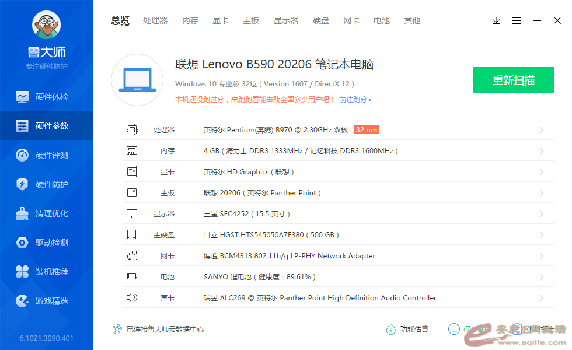Select 硬件评测 speedometer icon in sidebar

(x=22, y=155)
